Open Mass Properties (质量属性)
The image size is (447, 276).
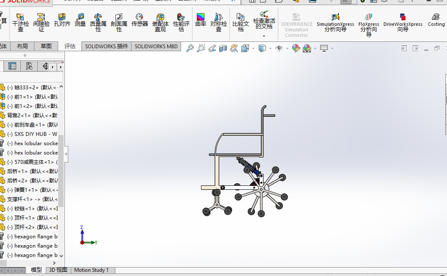coord(98,22)
